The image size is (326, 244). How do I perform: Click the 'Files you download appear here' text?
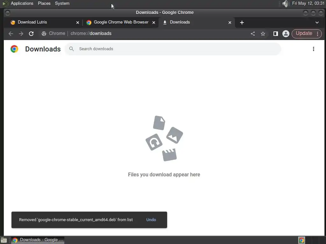click(x=164, y=174)
